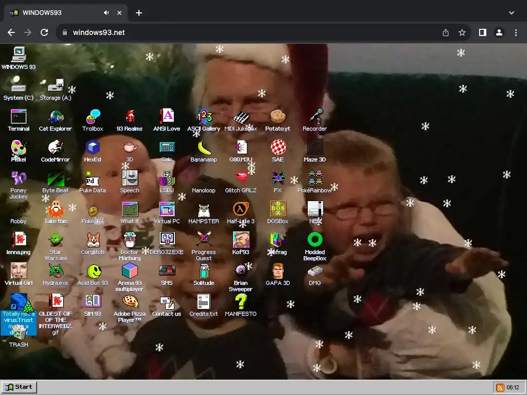This screenshot has width=527, height=395.
Task: Open the LSDJ icon
Action: coord(167,182)
